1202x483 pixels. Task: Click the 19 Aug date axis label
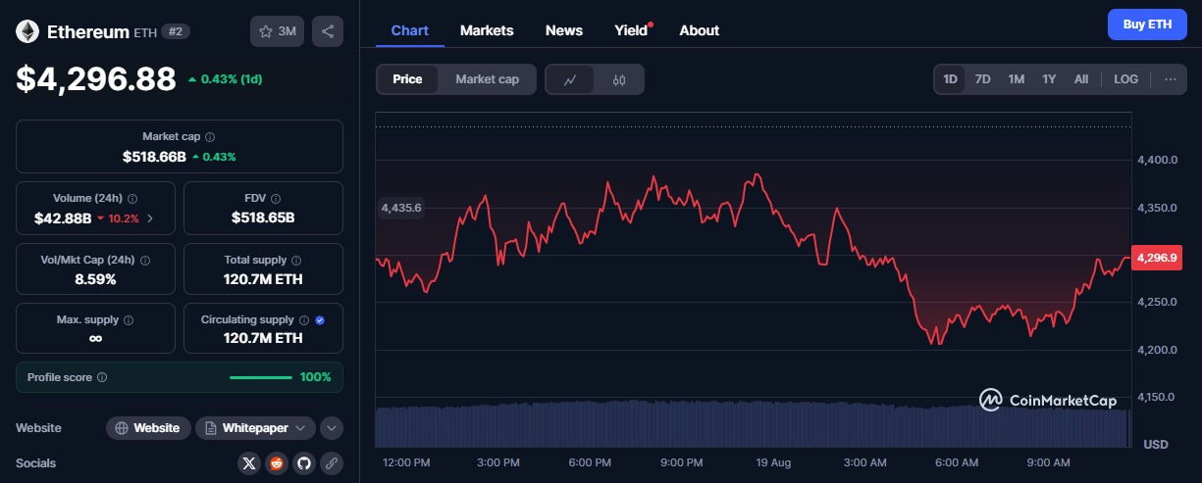click(x=773, y=462)
